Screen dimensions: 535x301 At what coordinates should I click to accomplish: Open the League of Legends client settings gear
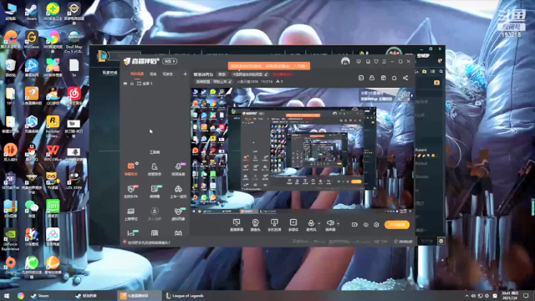tap(431, 48)
